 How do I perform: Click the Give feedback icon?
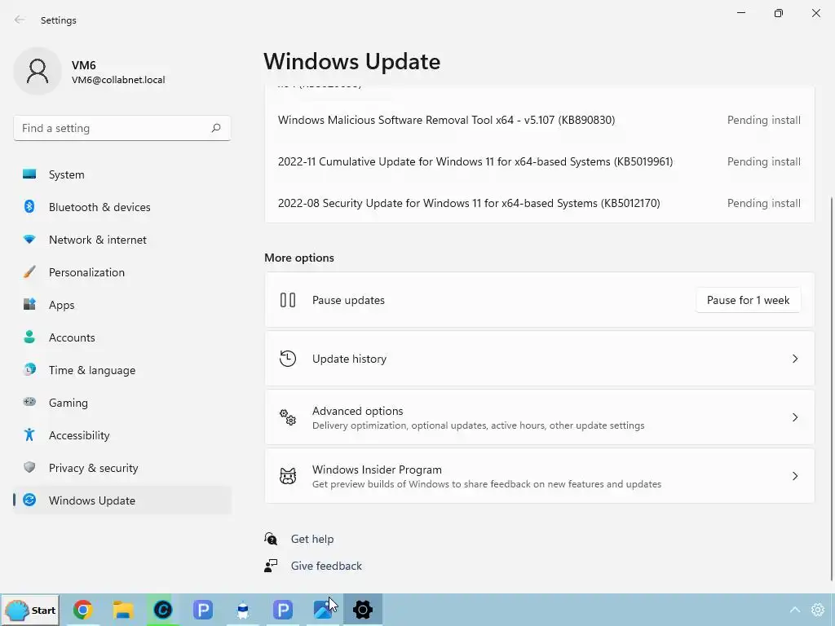271,566
